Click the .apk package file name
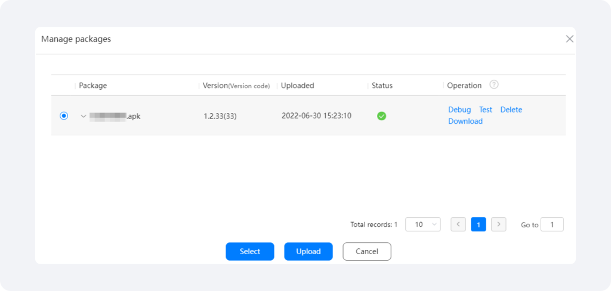The width and height of the screenshot is (611, 291). (x=115, y=116)
